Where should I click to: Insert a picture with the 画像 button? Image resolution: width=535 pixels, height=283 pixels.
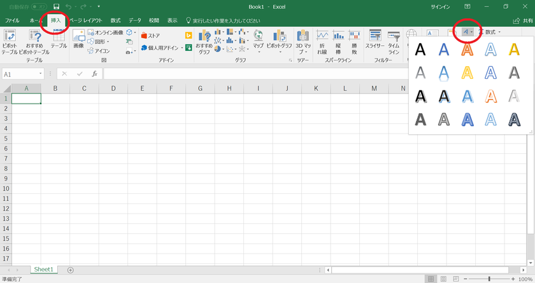[x=78, y=39]
